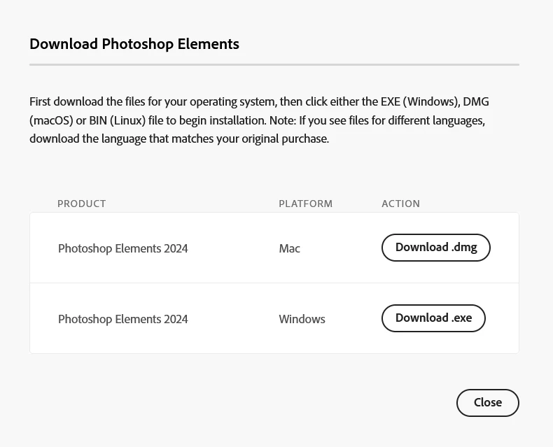The height and width of the screenshot is (447, 553).
Task: Click "EXE (Windows)" in the instructions
Action: click(419, 101)
